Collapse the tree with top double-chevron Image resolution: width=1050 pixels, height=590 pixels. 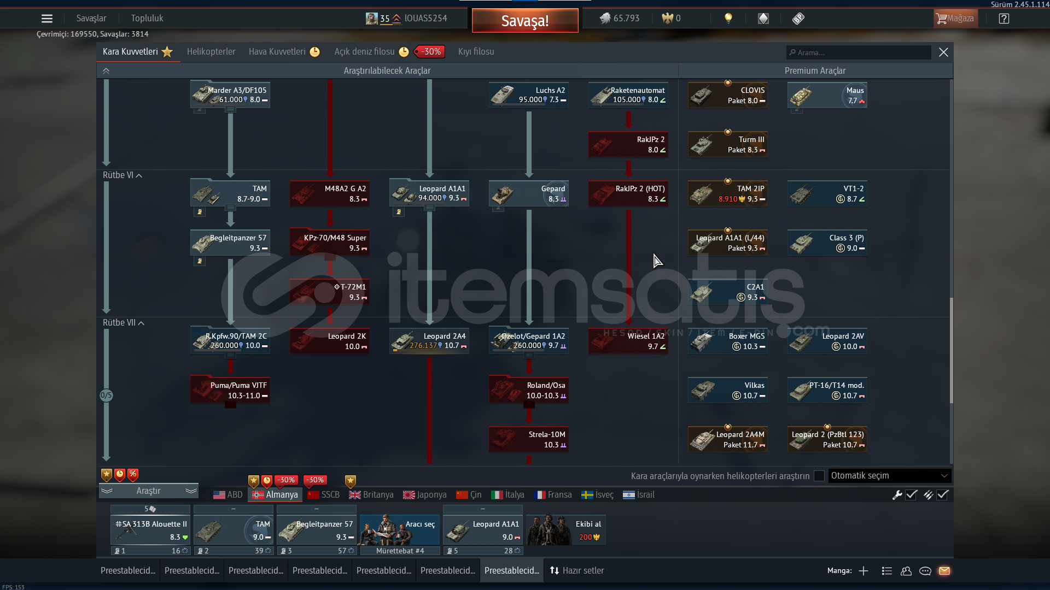[x=106, y=71]
